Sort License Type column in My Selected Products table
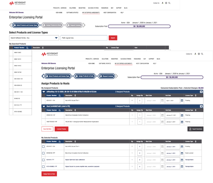Image resolution: width=213 pixels, height=183 pixels. [x=196, y=141]
